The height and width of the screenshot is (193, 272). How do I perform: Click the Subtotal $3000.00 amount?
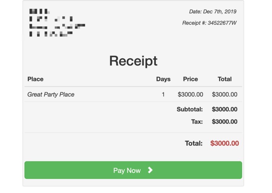pos(225,109)
